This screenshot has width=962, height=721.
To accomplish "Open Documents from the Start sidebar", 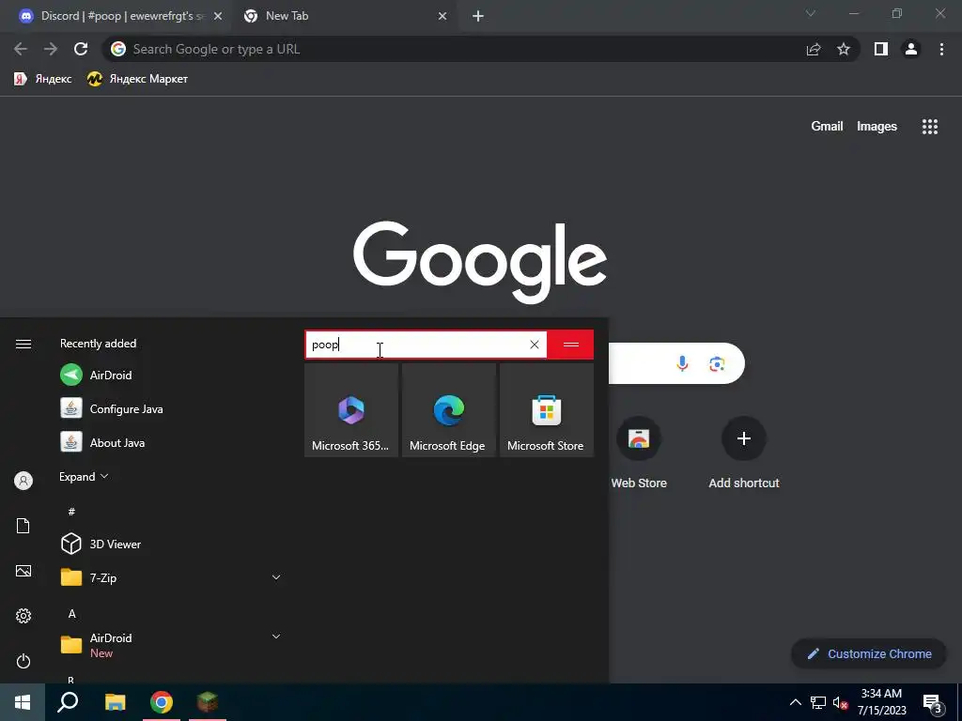I will 23,526.
